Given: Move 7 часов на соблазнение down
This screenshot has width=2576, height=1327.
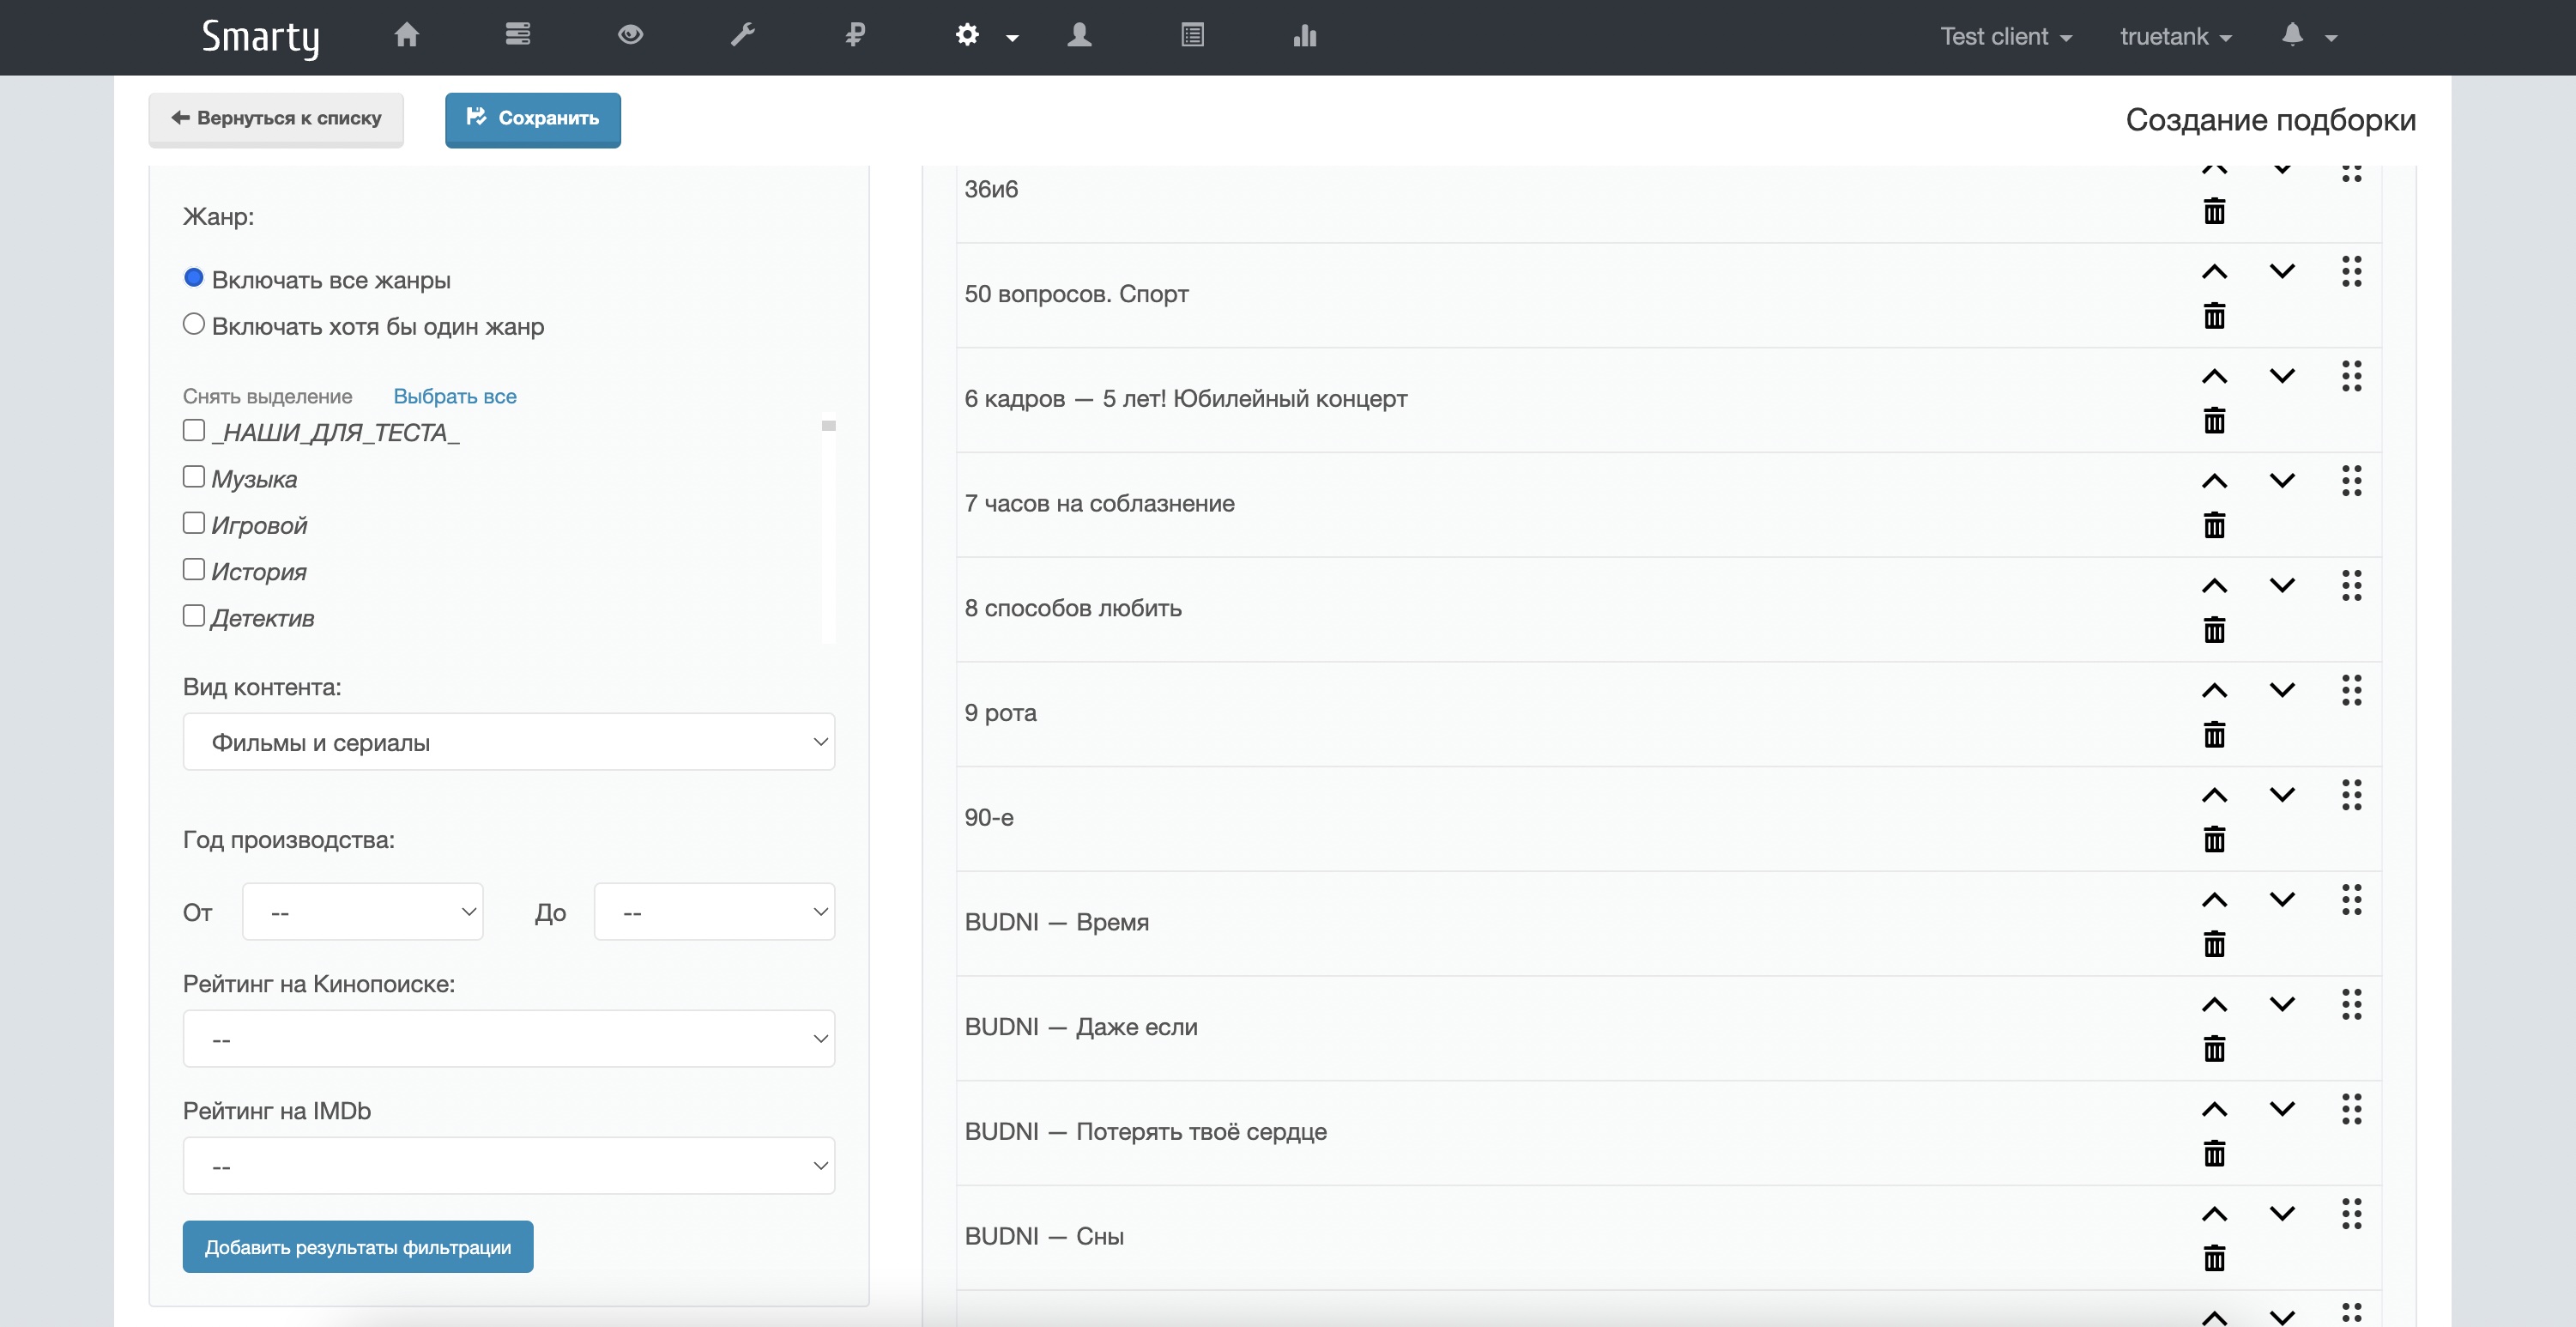Looking at the screenshot, I should [x=2282, y=481].
